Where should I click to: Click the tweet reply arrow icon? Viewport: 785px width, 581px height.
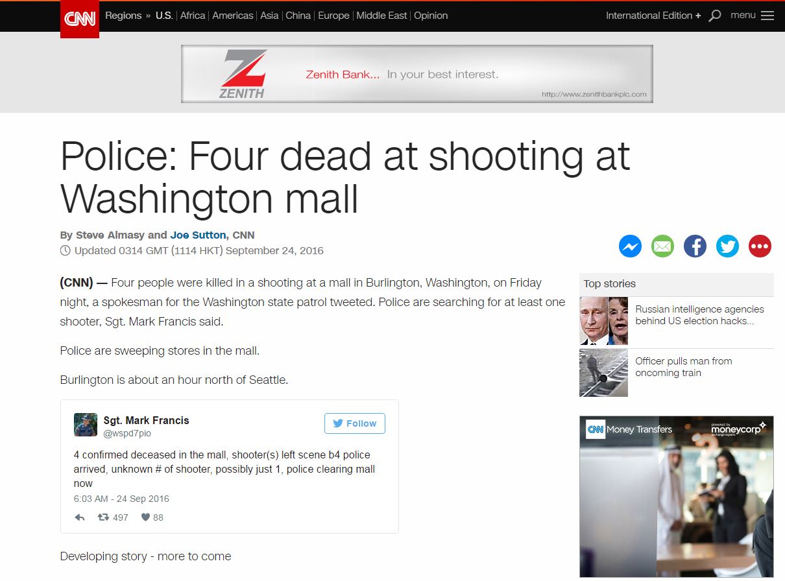click(80, 517)
